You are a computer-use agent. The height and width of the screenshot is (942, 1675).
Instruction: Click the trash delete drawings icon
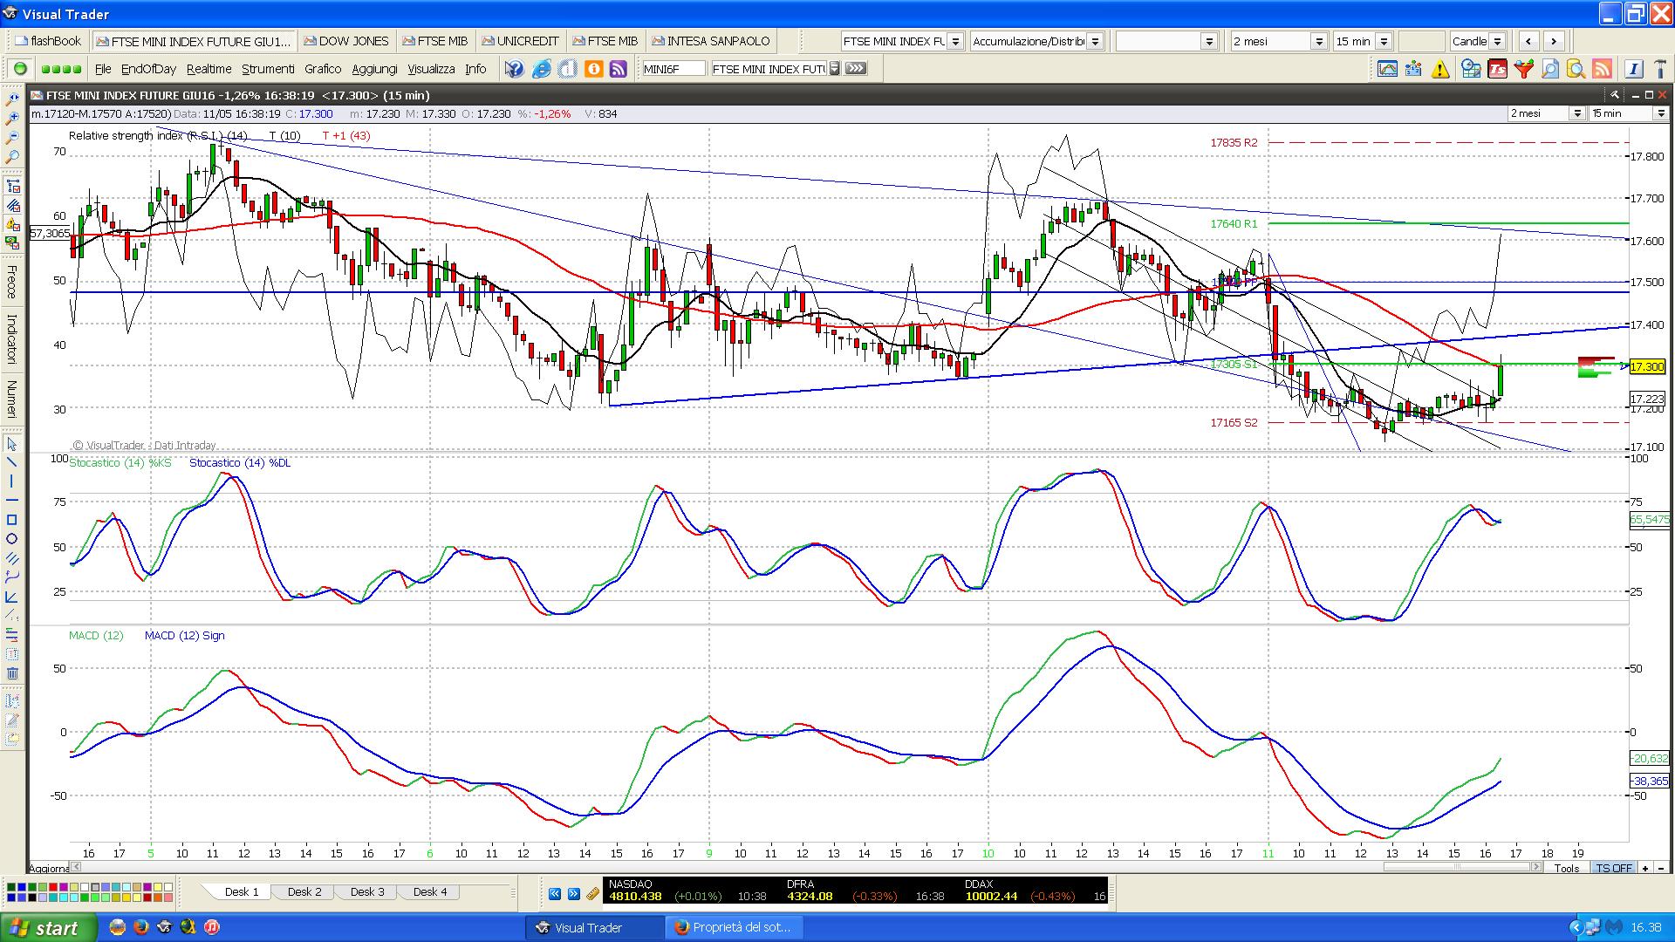pyautogui.click(x=12, y=672)
